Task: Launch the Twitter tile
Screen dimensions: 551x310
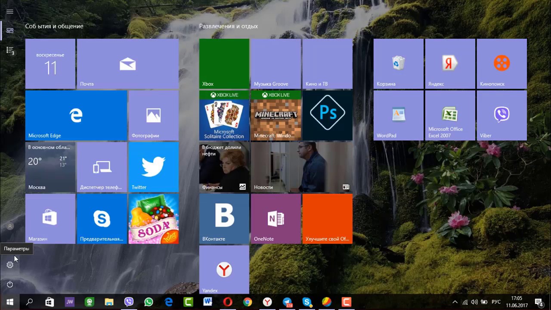Action: pos(154,167)
